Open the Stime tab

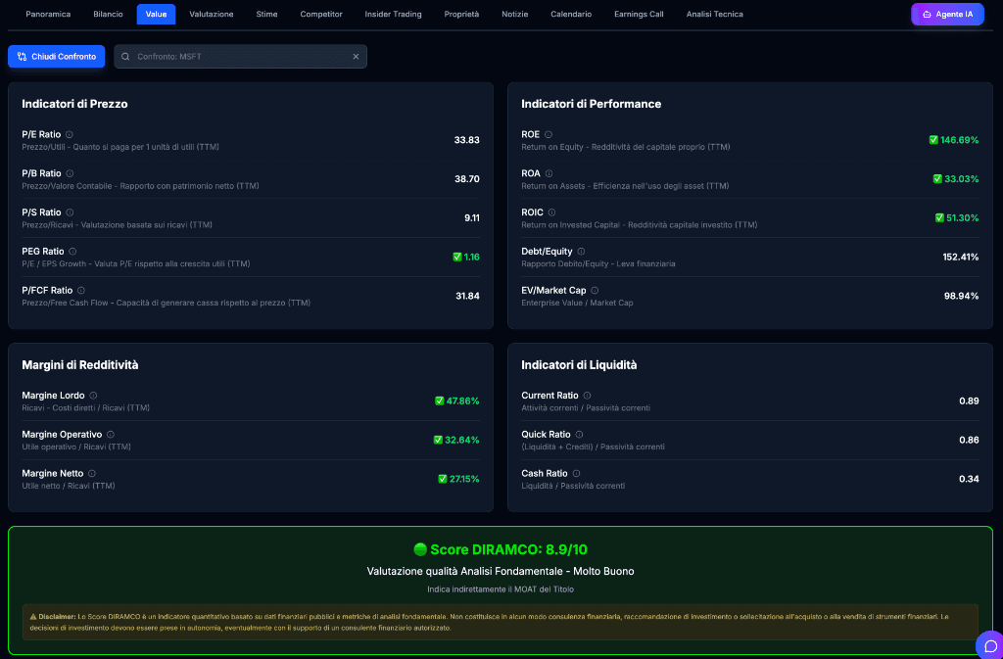[x=266, y=14]
